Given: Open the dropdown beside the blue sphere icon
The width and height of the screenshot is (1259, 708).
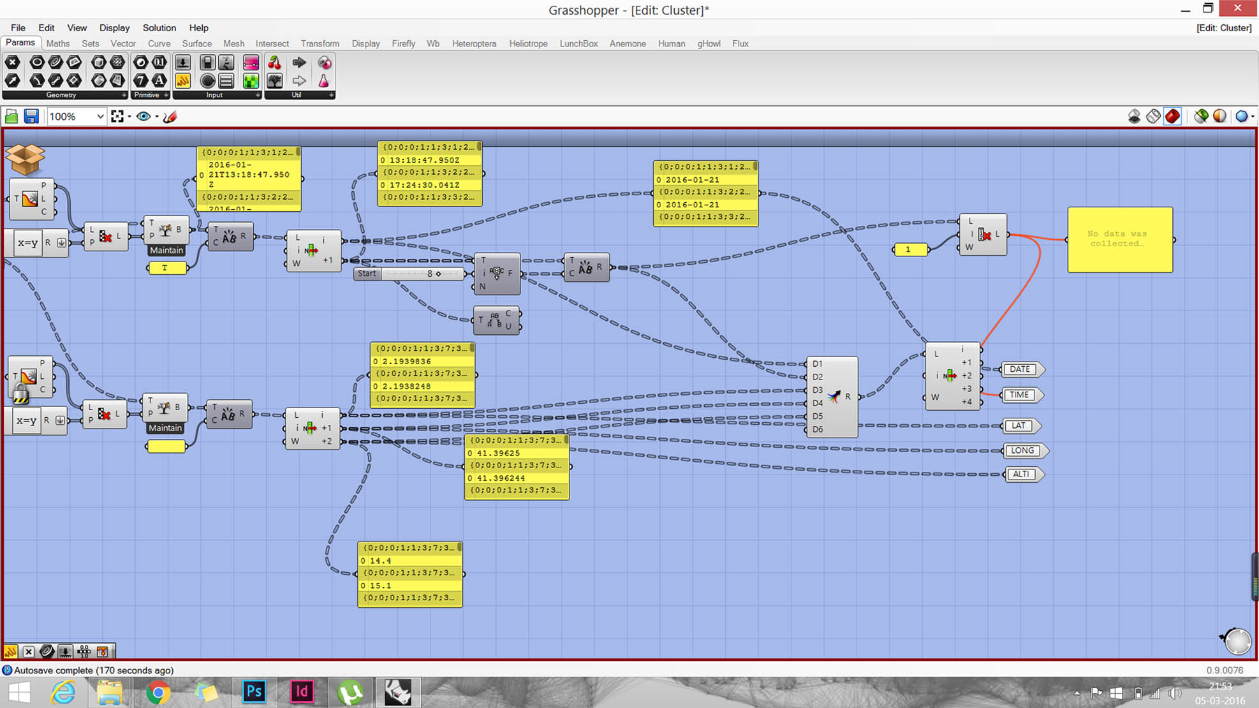Looking at the screenshot, I should click(x=1252, y=117).
